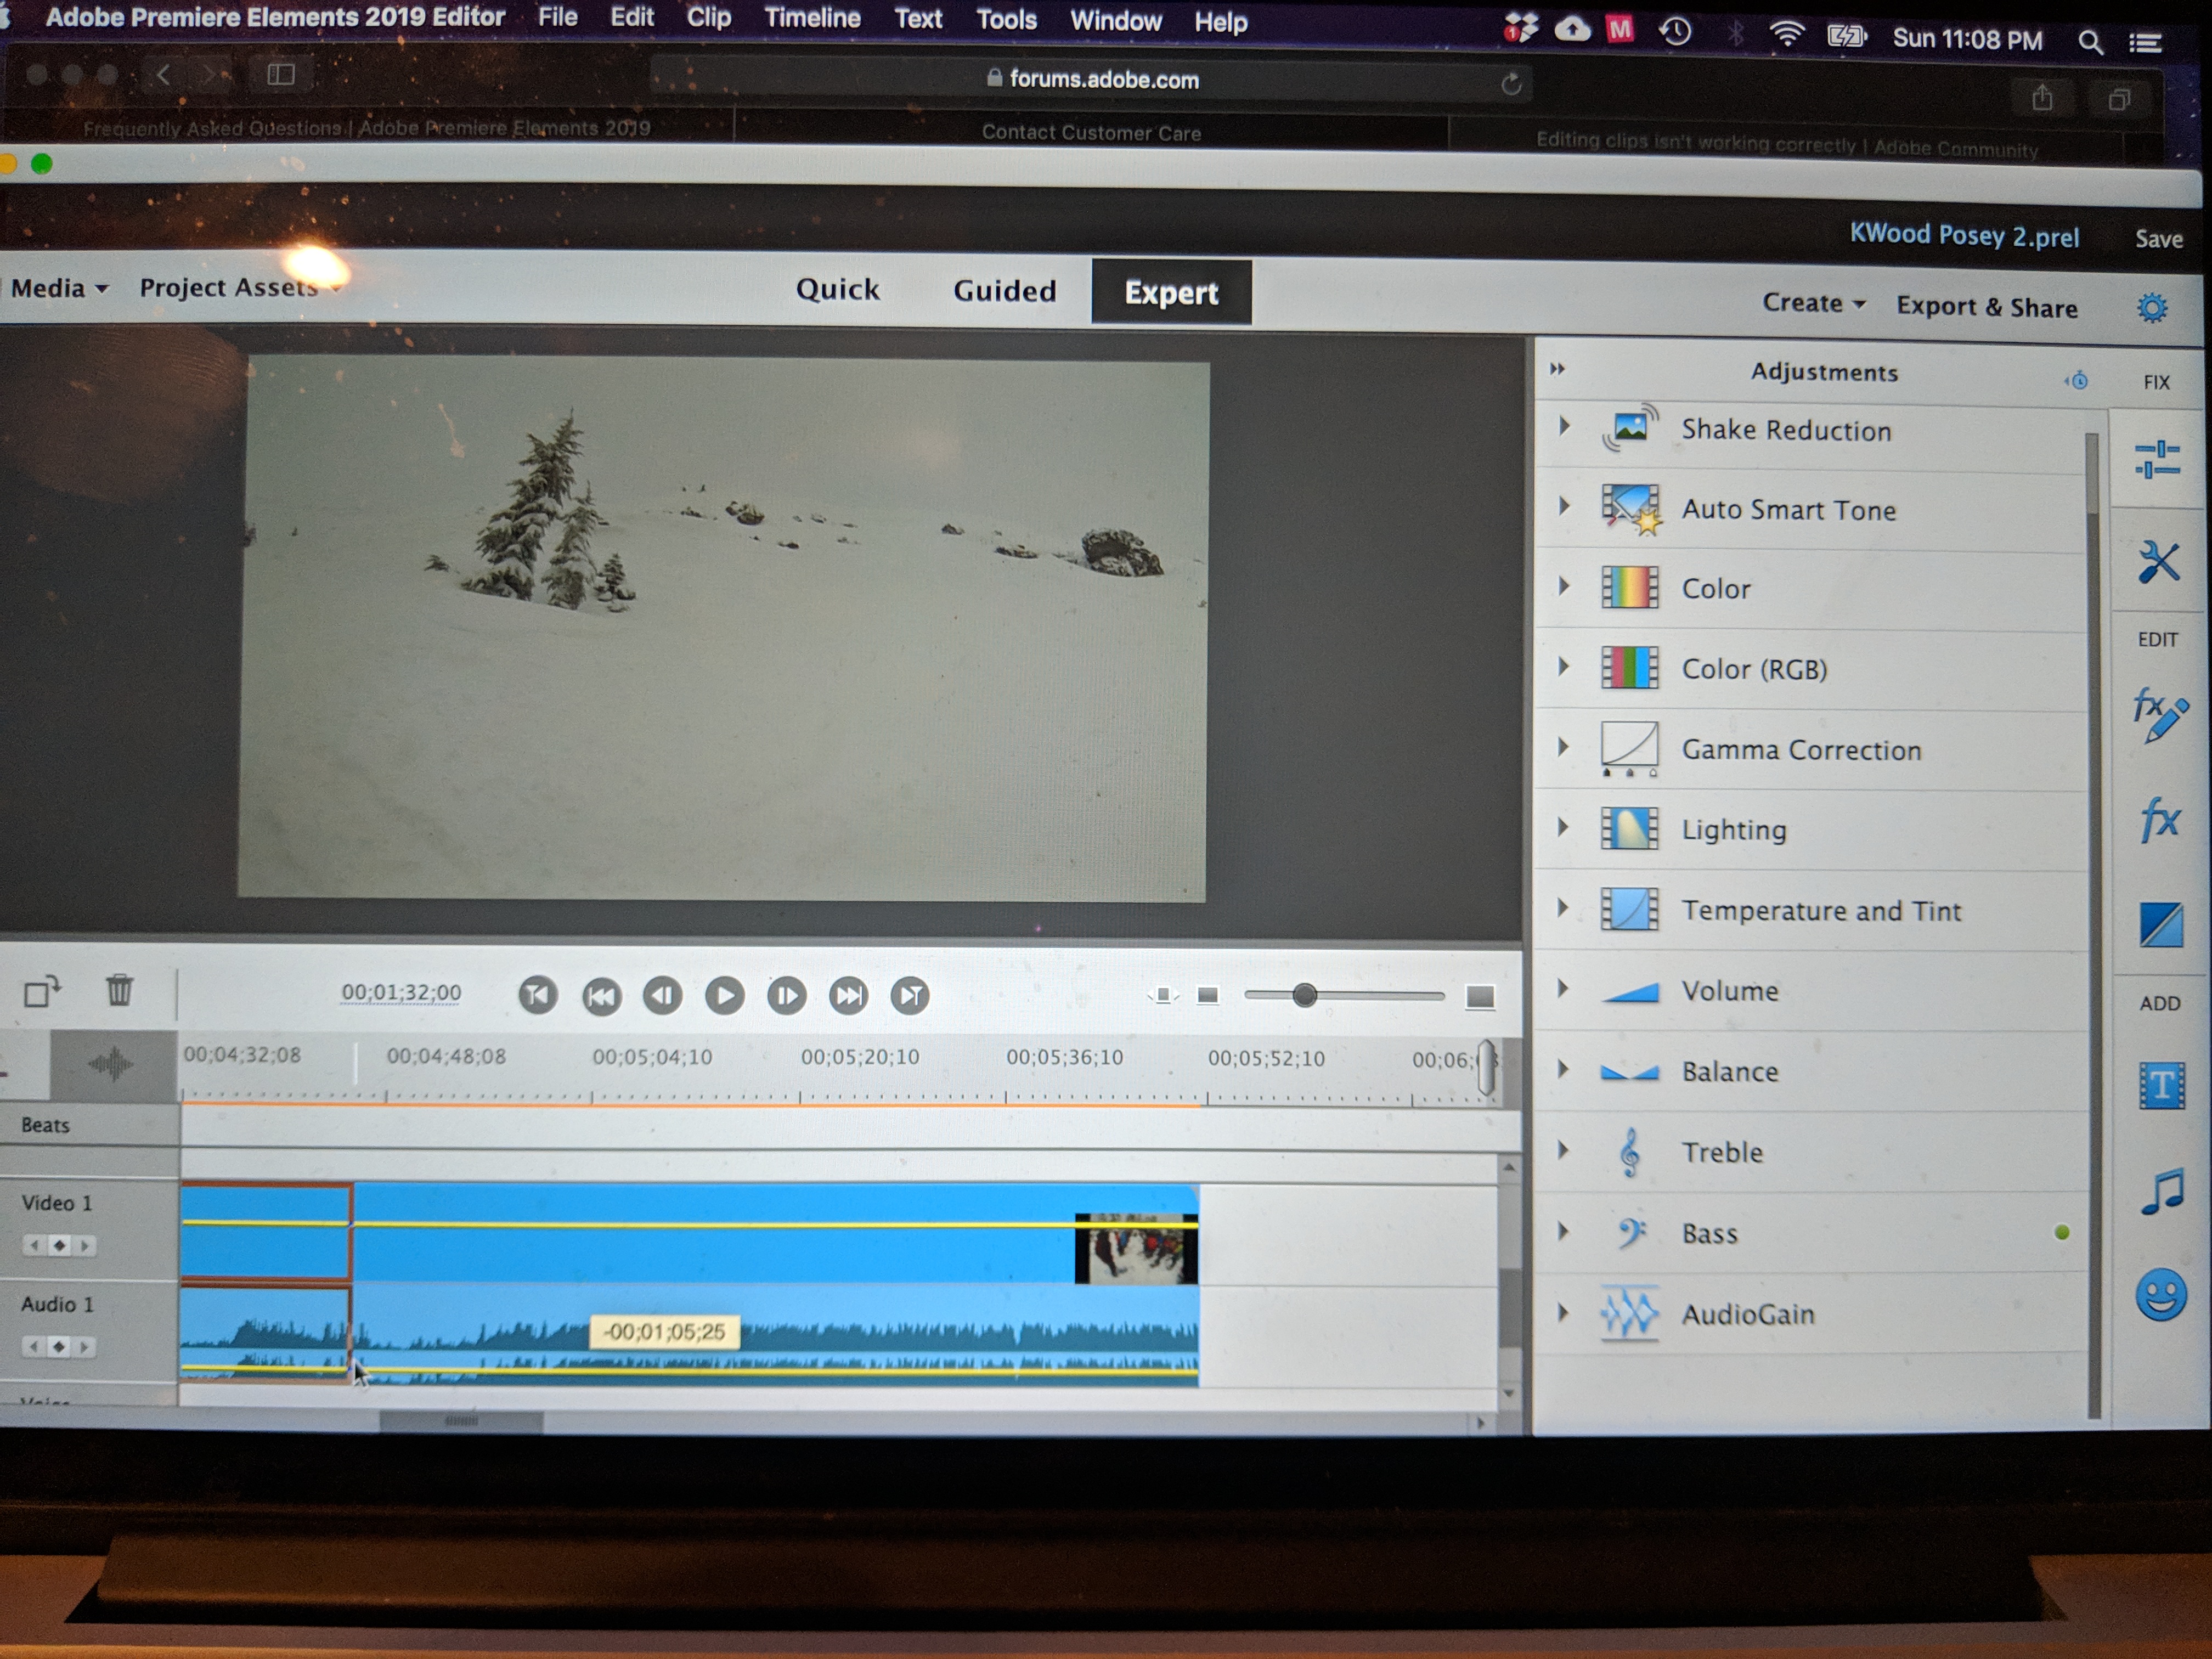The width and height of the screenshot is (2212, 1659).
Task: Click the fit-to-timeline icon right of zoom slider
Action: point(1481,997)
